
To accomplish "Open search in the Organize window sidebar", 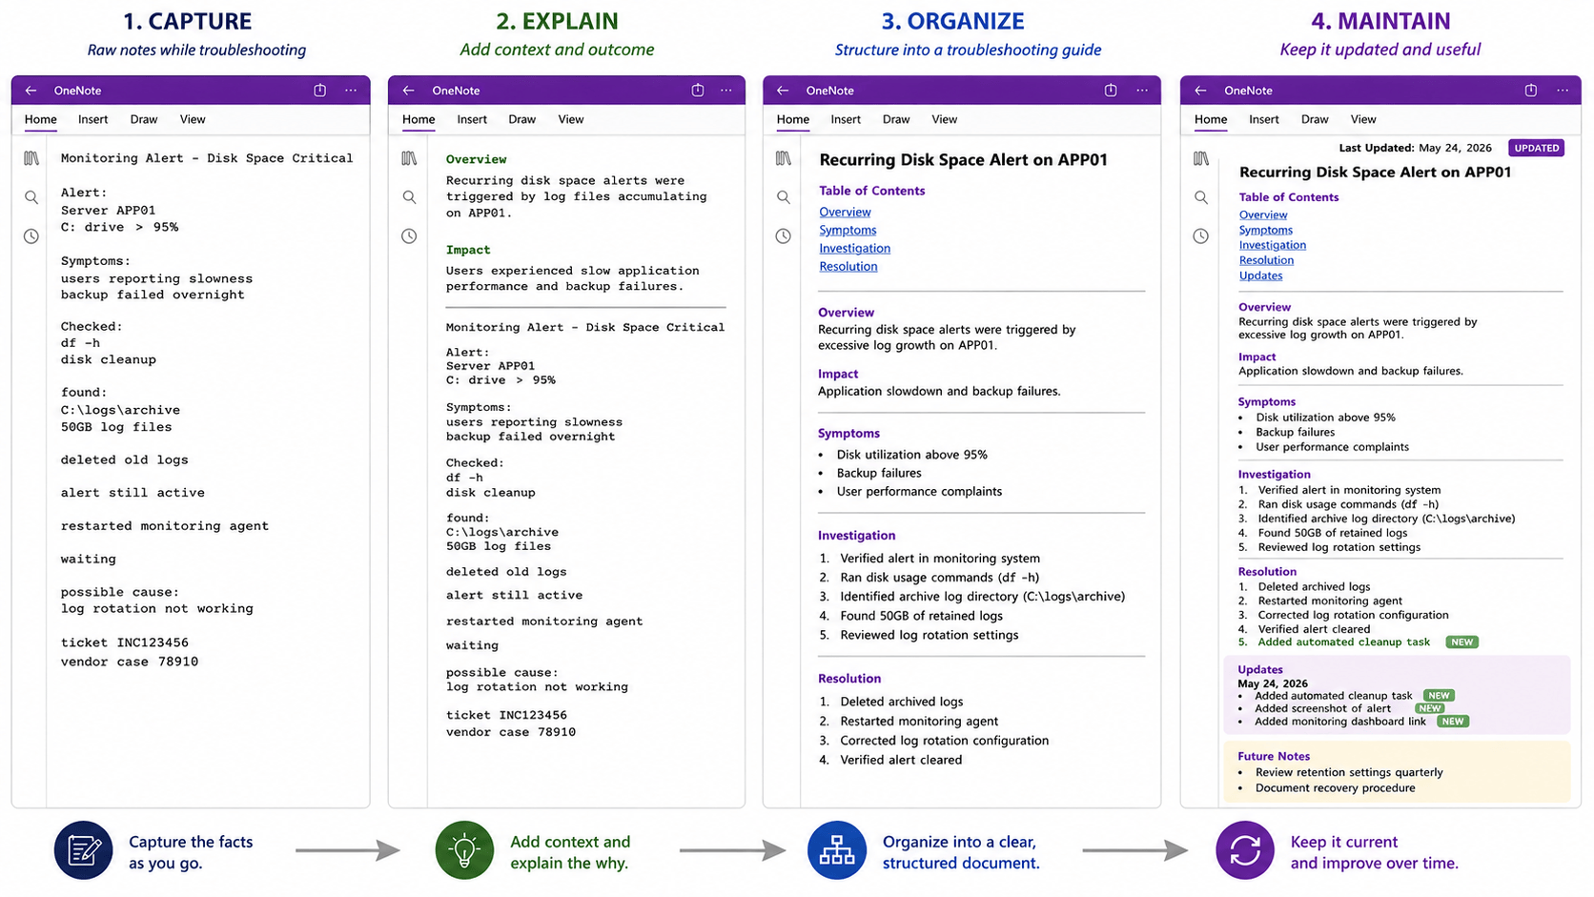I will [783, 197].
